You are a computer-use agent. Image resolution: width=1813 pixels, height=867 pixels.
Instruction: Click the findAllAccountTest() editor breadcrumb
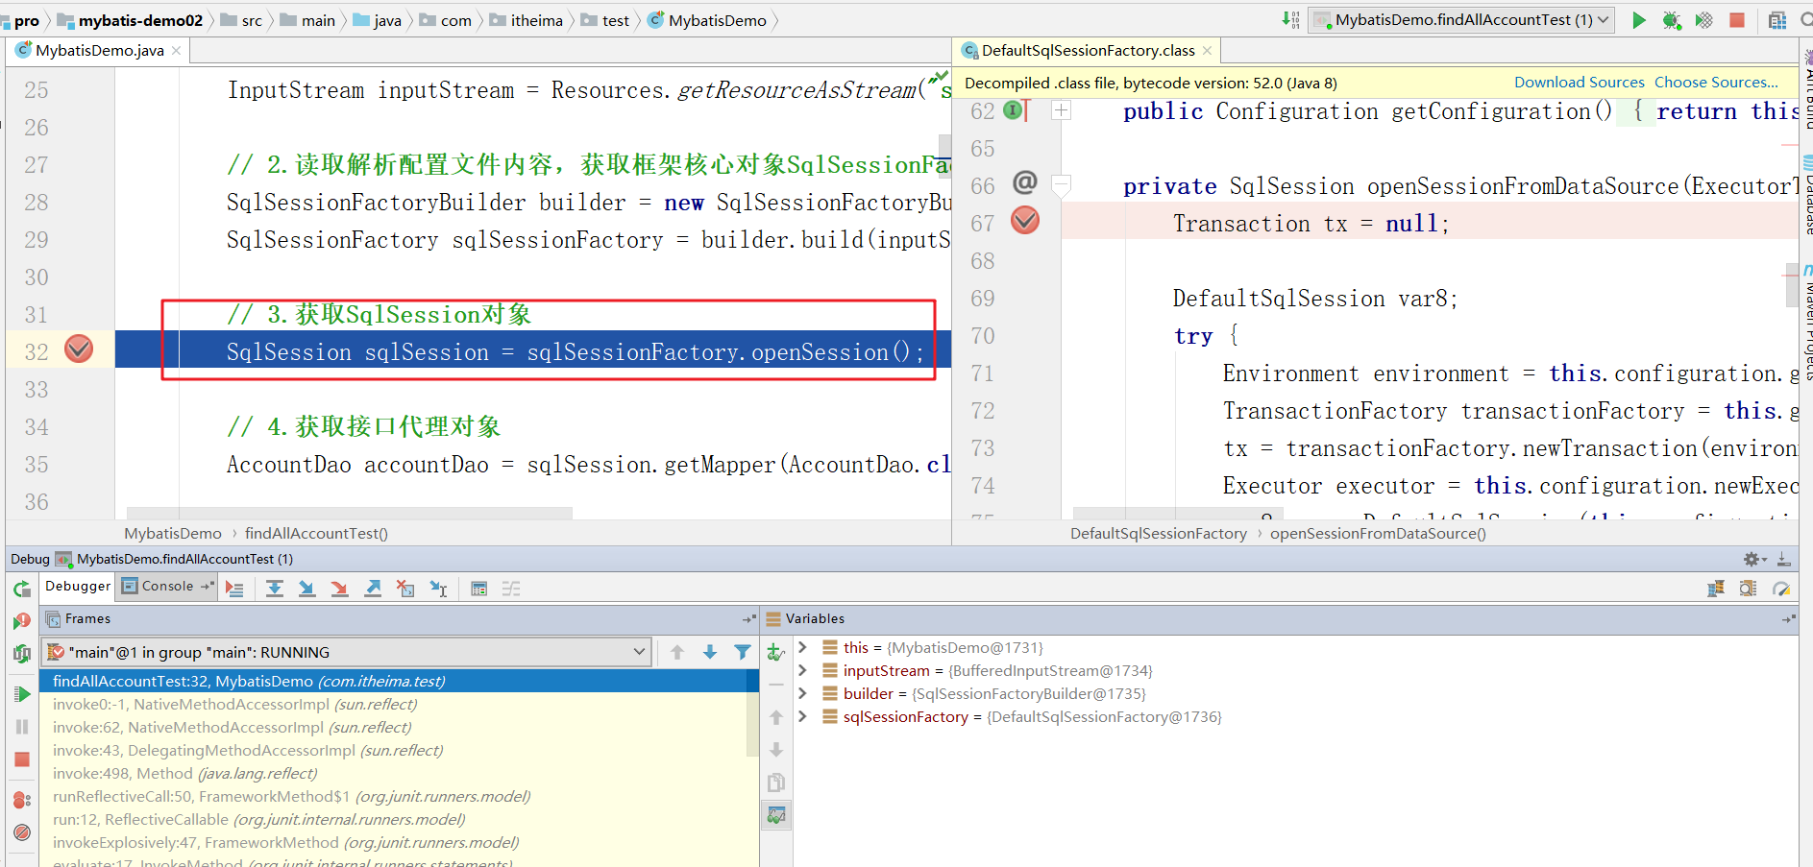(316, 534)
